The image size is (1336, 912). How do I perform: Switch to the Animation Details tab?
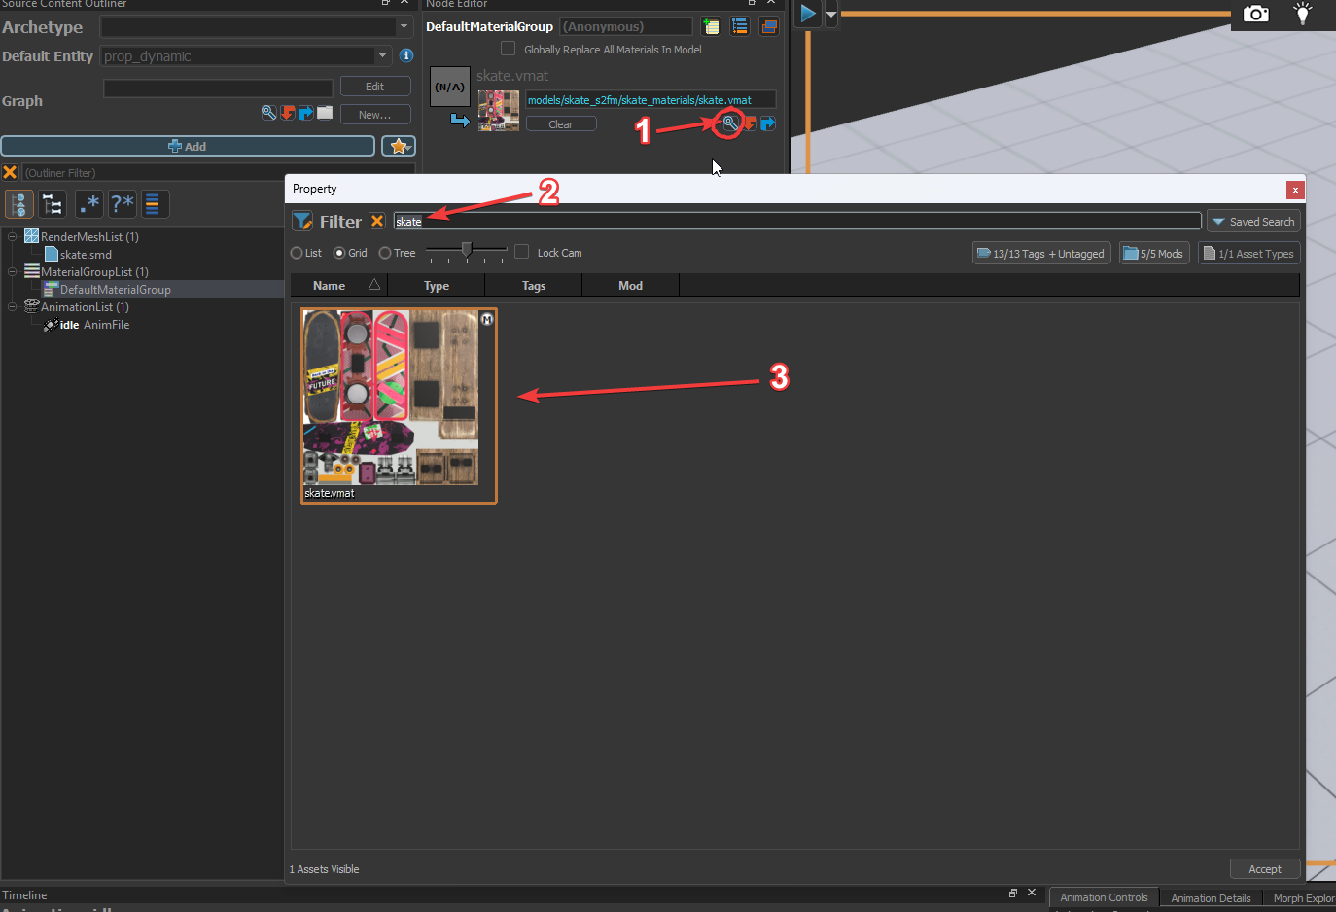click(x=1211, y=898)
